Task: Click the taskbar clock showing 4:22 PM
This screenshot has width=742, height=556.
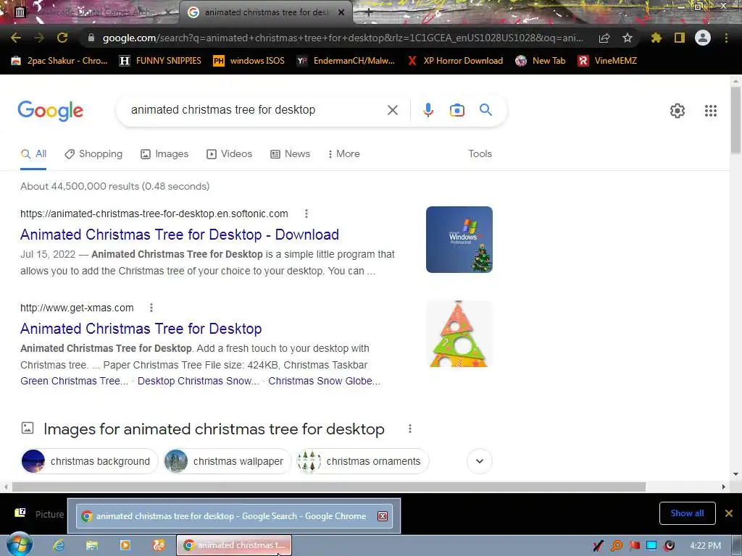Action: 705,546
